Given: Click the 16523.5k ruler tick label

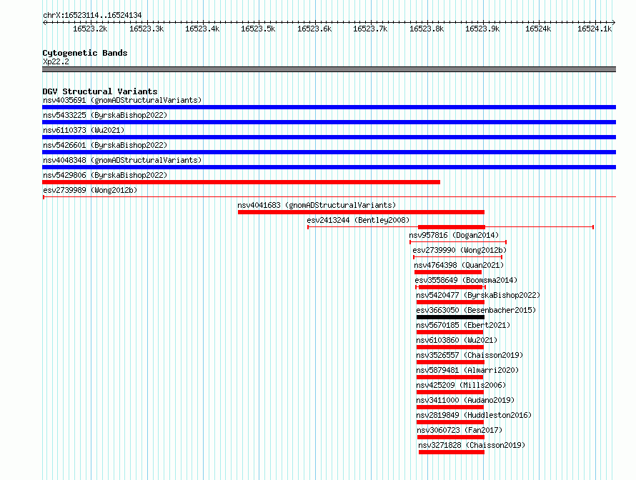Looking at the screenshot, I should point(258,29).
